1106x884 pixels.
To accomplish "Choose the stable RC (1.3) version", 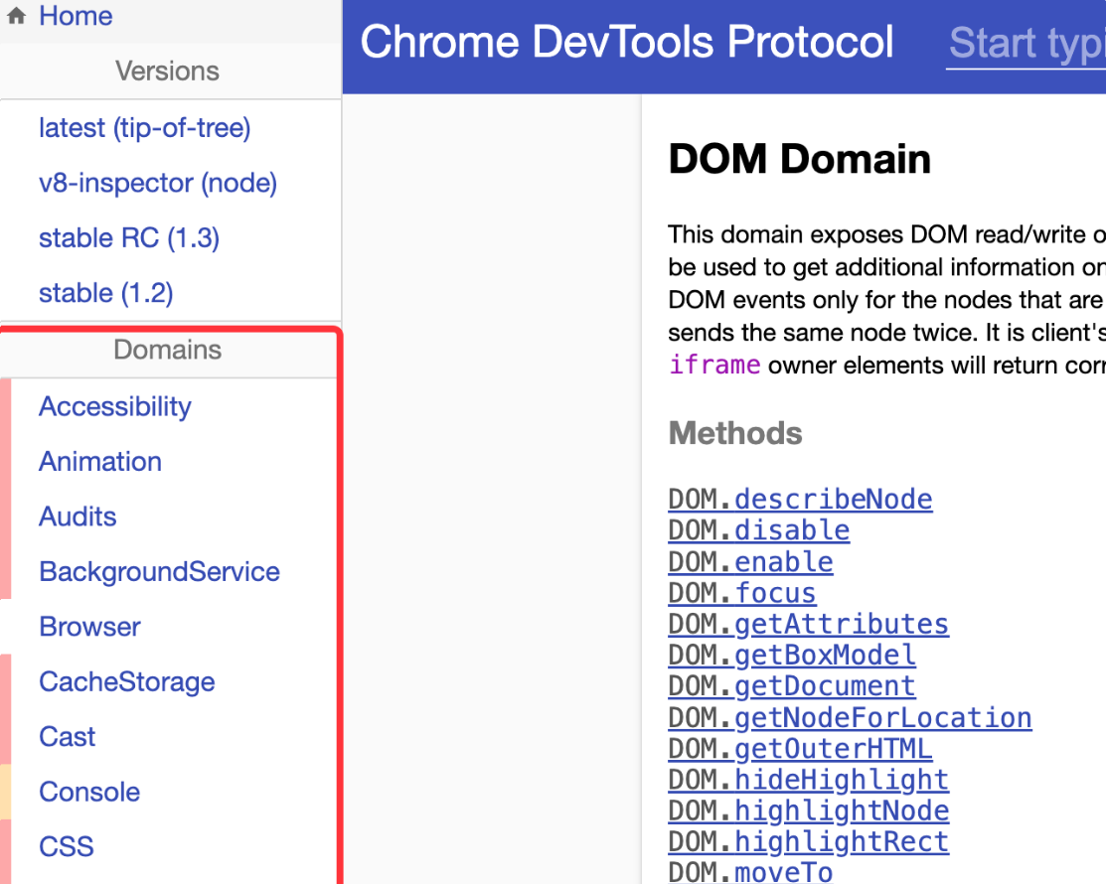I will click(x=129, y=238).
